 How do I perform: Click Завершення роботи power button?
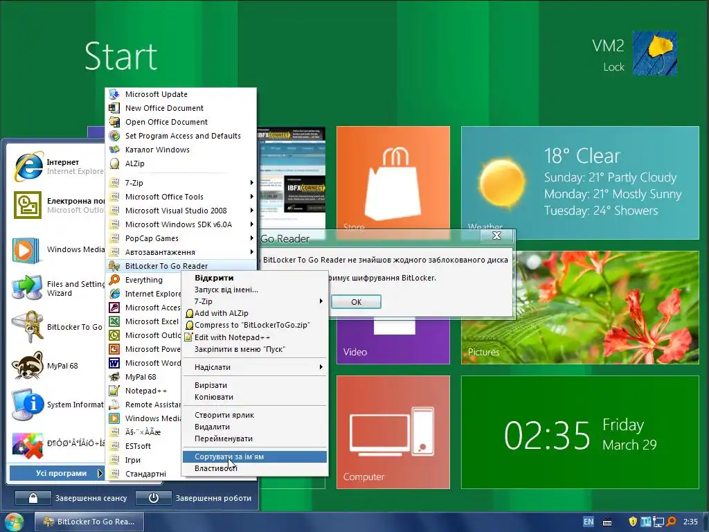[154, 498]
